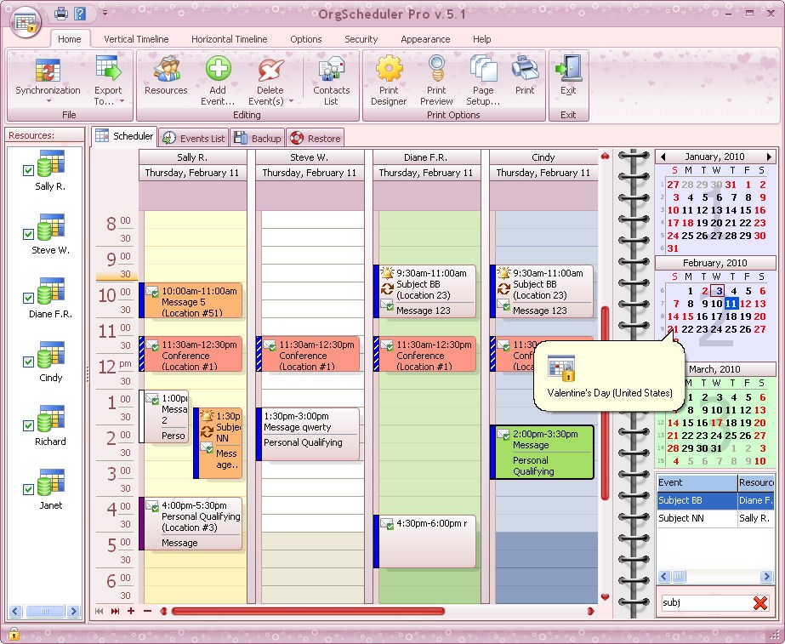The height and width of the screenshot is (644, 785).
Task: Click the help question mark icon
Action: (x=80, y=13)
